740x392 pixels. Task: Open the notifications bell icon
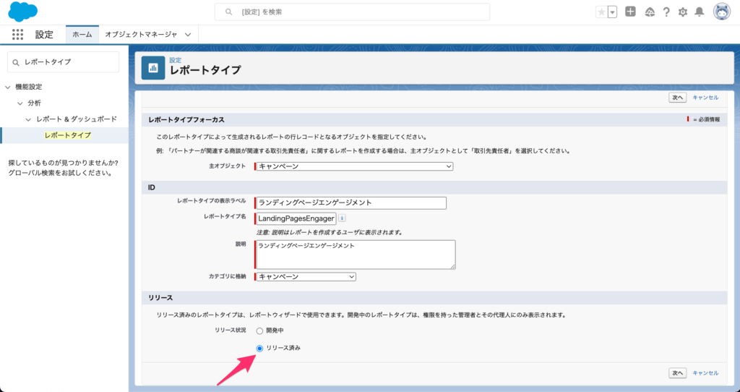click(699, 12)
